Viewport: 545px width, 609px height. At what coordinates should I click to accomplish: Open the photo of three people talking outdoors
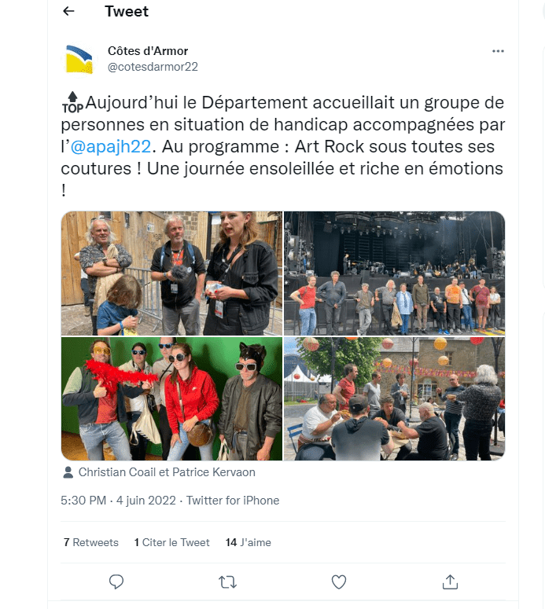[171, 273]
